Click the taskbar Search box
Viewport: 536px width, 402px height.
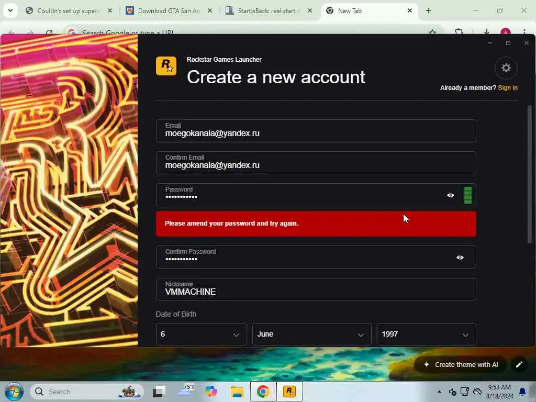click(87, 392)
